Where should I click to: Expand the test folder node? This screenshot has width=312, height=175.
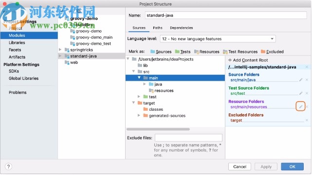tap(139, 97)
